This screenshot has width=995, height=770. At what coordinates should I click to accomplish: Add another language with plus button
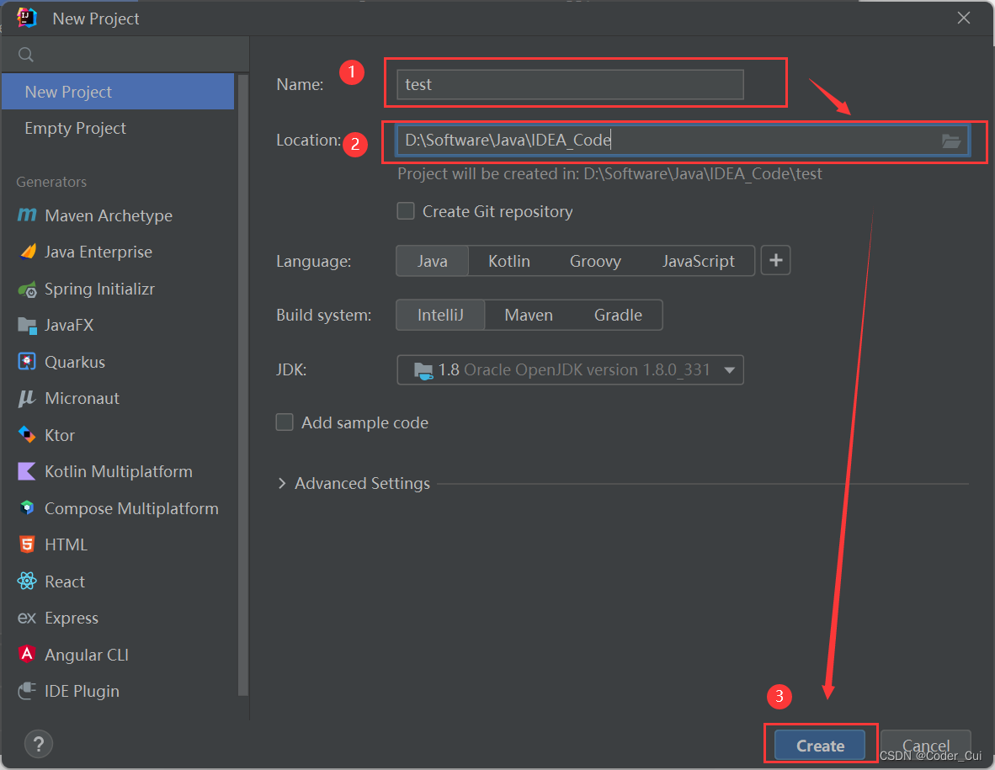(775, 261)
